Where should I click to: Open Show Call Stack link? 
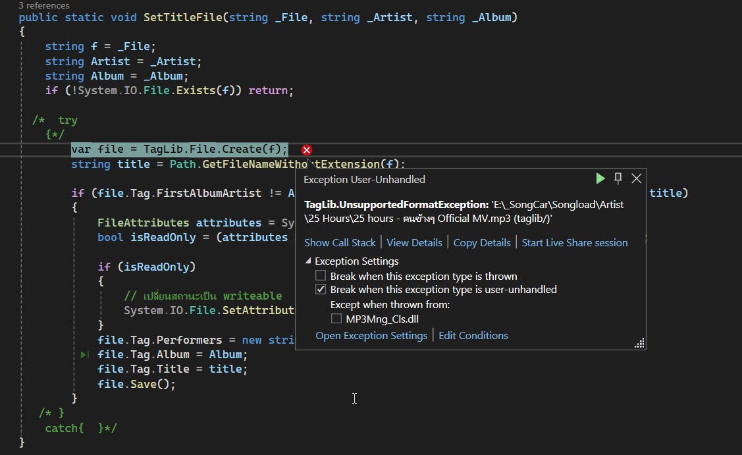click(340, 242)
